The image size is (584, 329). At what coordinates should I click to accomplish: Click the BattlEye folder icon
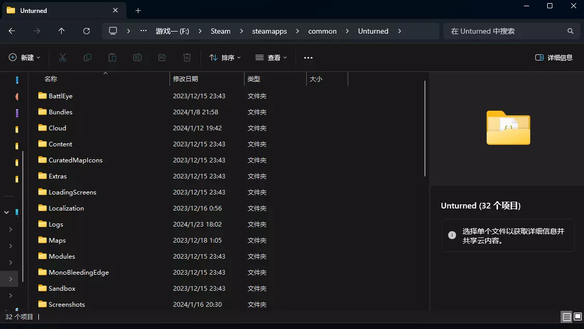pos(42,96)
